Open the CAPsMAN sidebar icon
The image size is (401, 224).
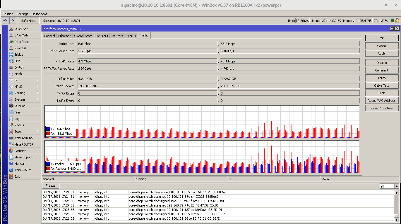[x=11, y=35]
